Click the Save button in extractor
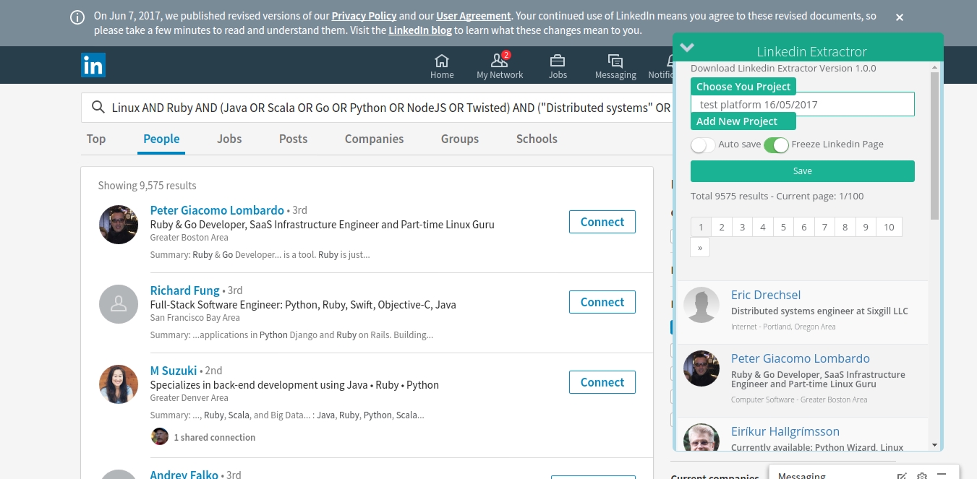This screenshot has width=977, height=479. coord(803,171)
